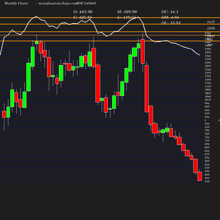Image resolution: width=220 pixels, height=220 pixels.
Task: Click the 1244 price axis label
Action: 208,70
